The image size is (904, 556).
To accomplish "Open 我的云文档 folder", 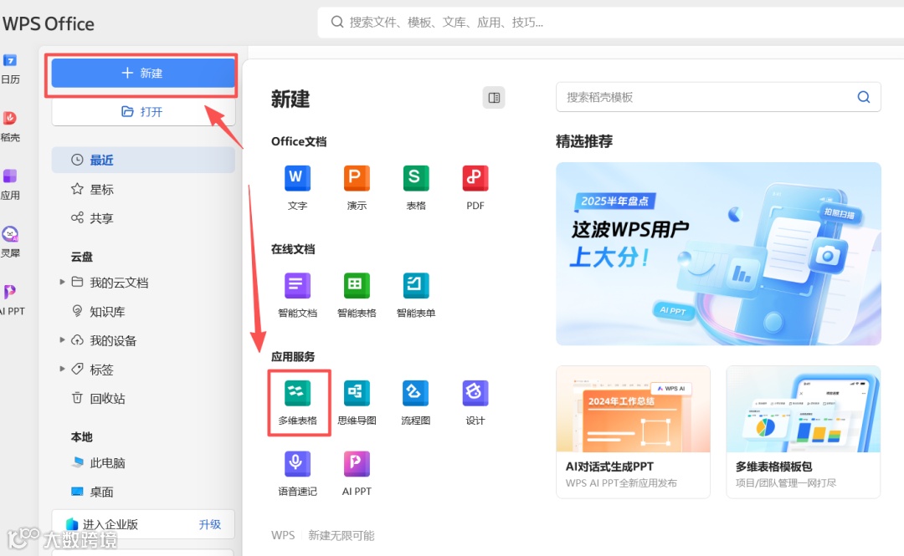I will coord(119,283).
